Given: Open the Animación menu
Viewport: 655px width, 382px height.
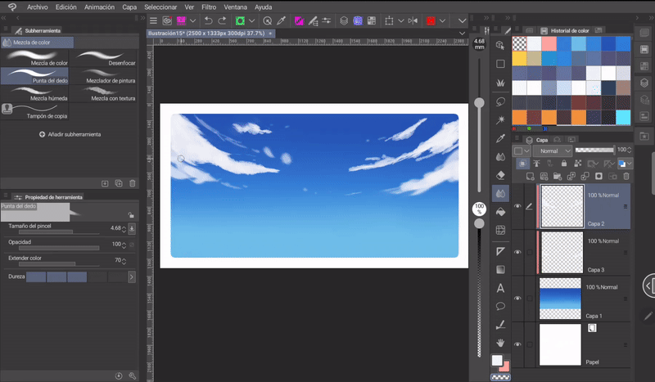Looking at the screenshot, I should (99, 7).
